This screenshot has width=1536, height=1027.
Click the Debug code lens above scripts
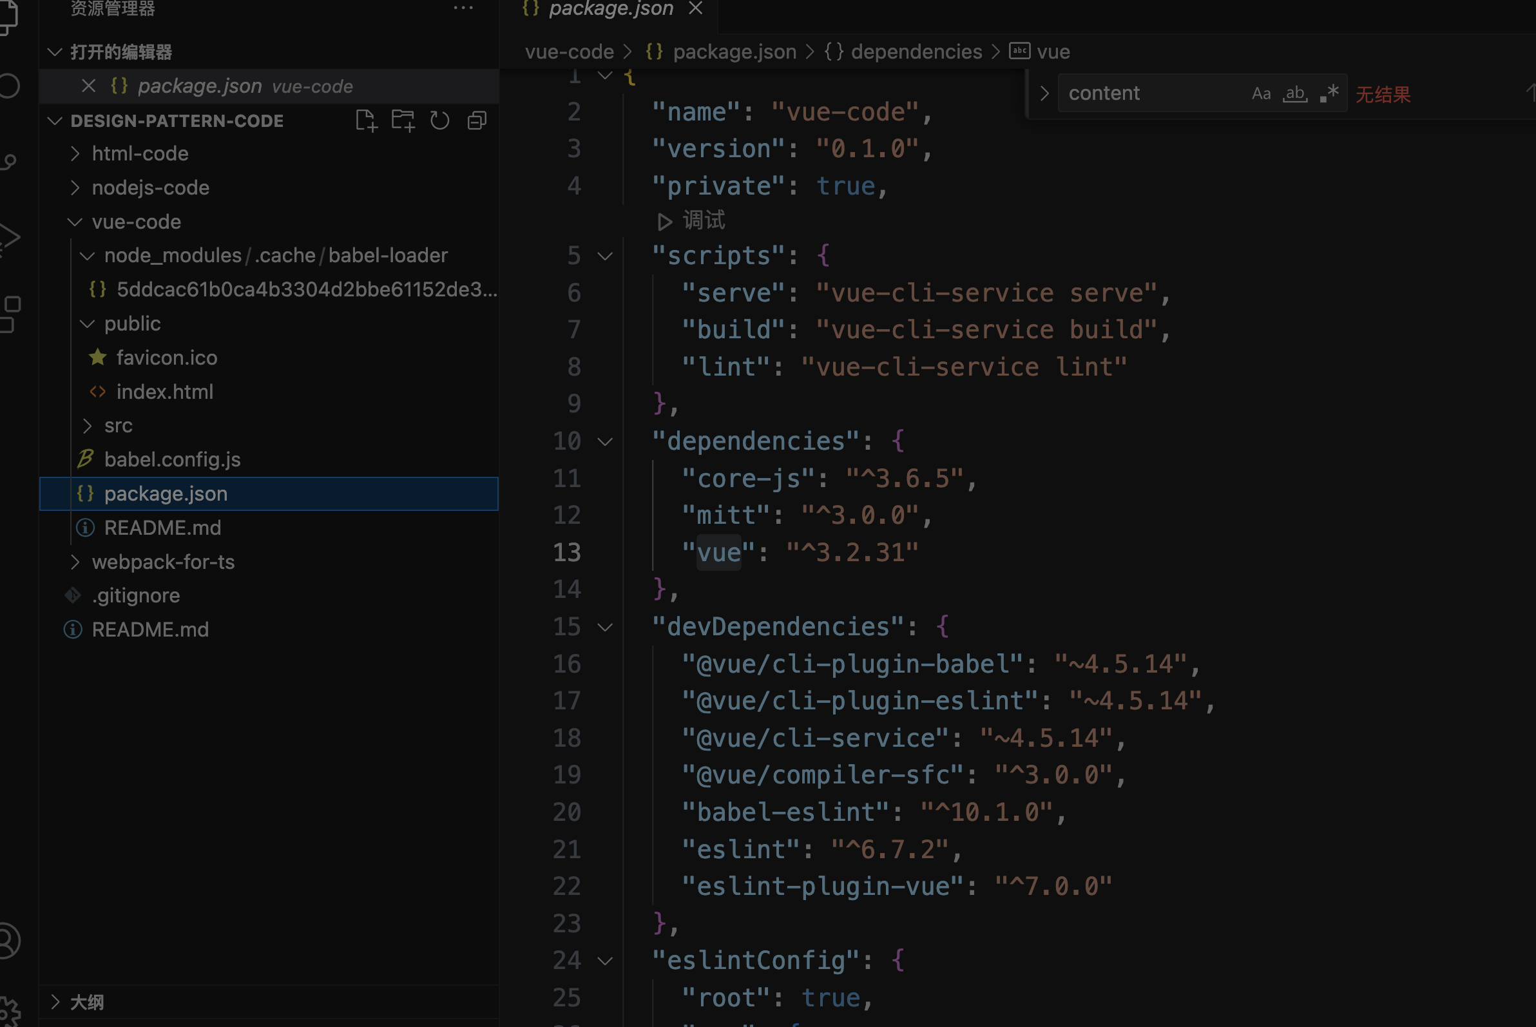pos(692,221)
